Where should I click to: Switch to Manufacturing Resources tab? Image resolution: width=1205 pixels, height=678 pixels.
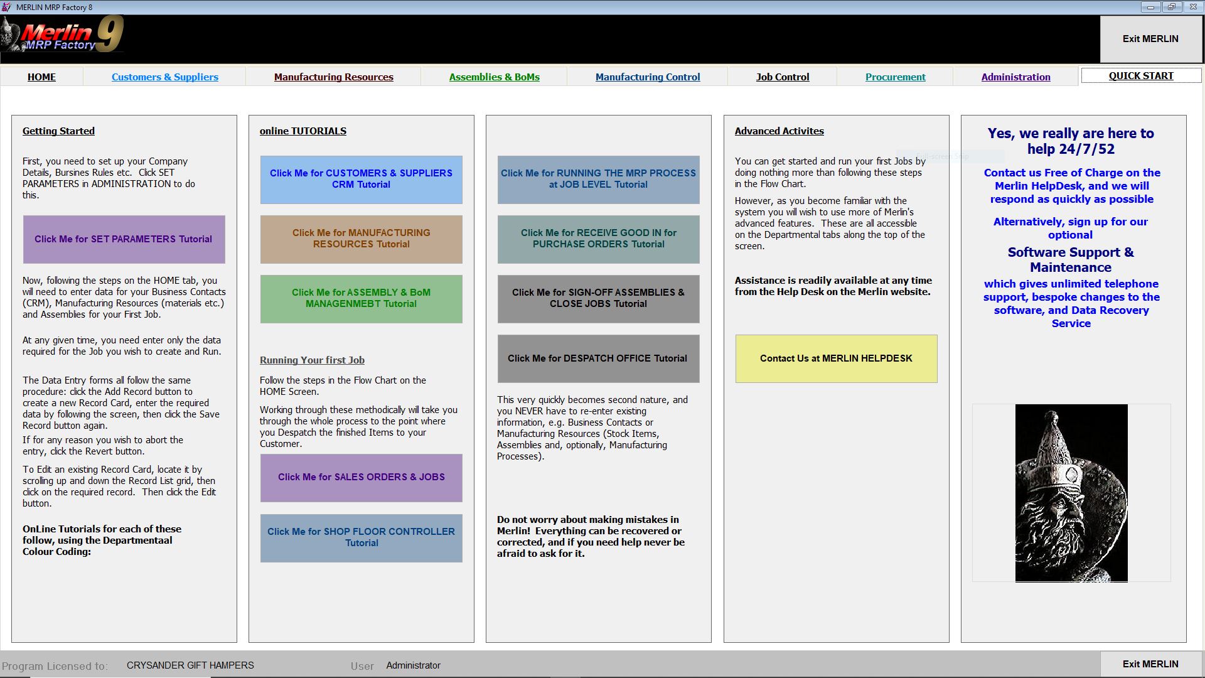pos(333,77)
